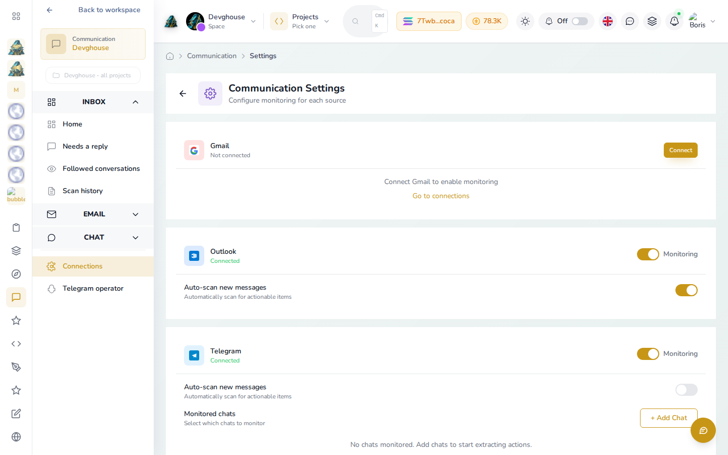
Task: Go back using the Communication Settings arrow
Action: point(183,94)
